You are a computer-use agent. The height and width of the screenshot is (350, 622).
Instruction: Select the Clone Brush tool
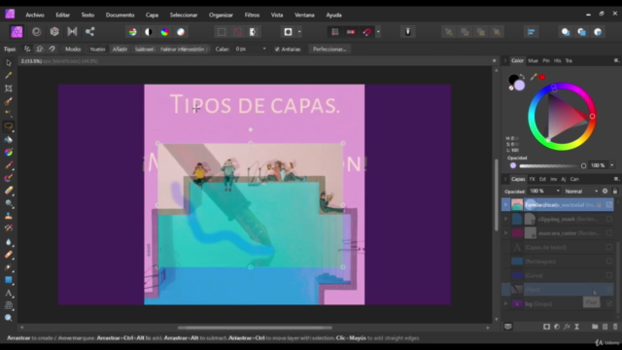pos(9,216)
